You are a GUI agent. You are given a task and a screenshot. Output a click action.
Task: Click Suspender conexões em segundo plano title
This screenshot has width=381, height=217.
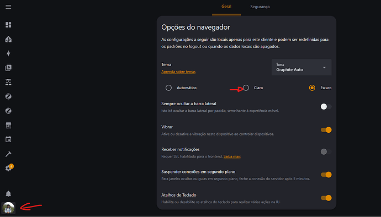pyautogui.click(x=198, y=172)
